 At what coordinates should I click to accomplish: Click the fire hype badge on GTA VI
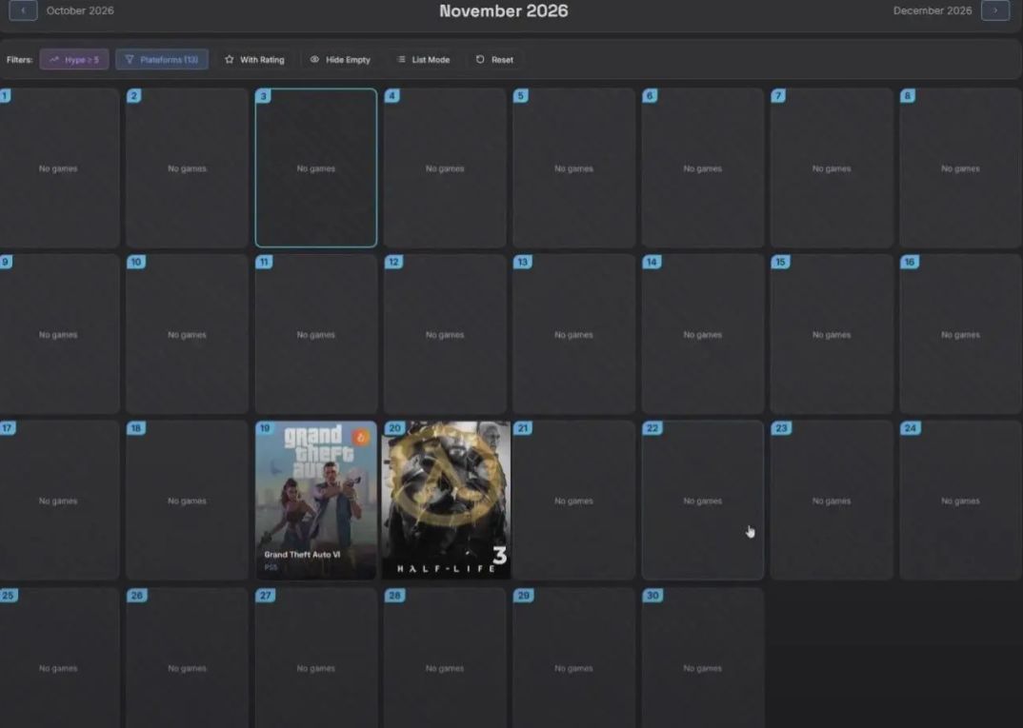[361, 438]
